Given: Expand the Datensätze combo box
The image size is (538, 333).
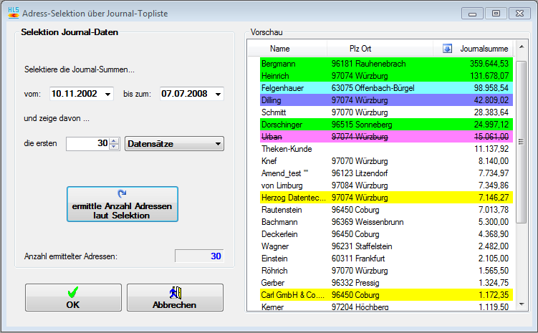Looking at the screenshot, I should pos(217,144).
